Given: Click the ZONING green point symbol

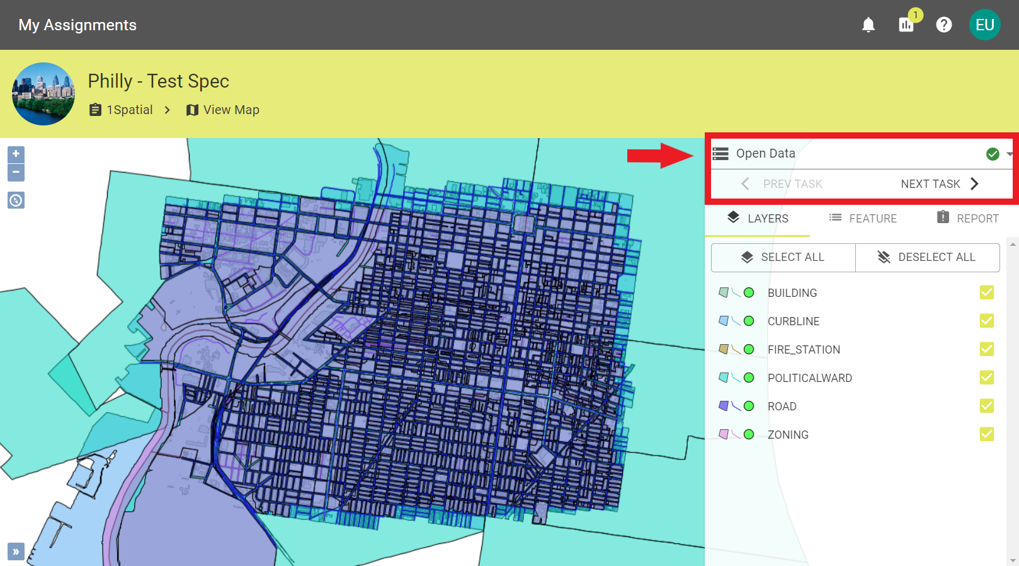Looking at the screenshot, I should tap(749, 434).
